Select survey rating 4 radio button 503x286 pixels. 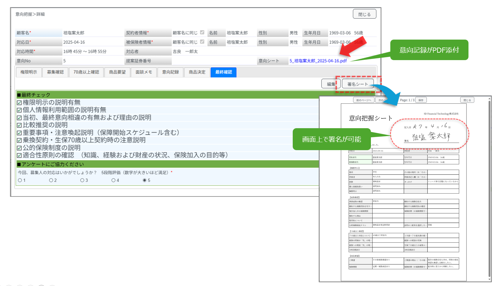113,180
